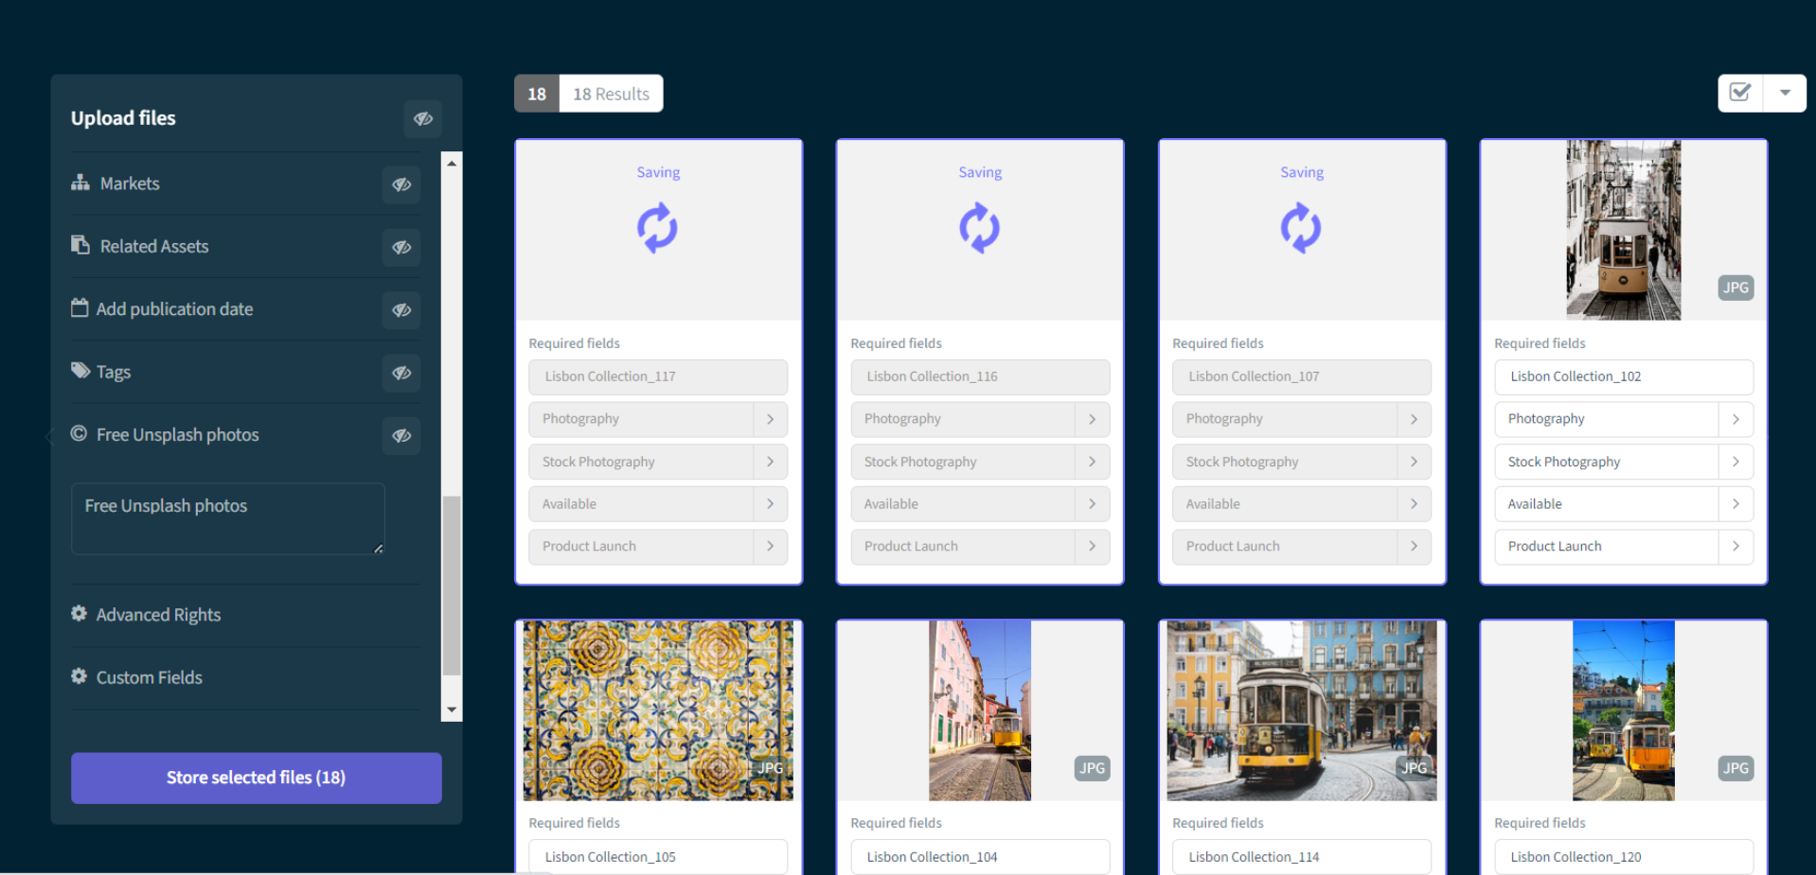Expand the selection options arrow next to select-all
The image size is (1816, 875).
click(1785, 93)
